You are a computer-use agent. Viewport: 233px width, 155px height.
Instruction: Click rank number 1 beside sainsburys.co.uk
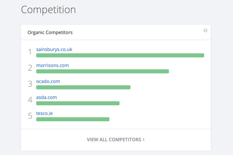point(30,52)
